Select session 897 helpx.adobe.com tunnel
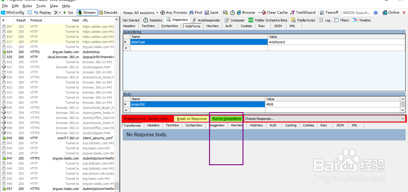The width and height of the screenshot is (408, 192). (58, 27)
